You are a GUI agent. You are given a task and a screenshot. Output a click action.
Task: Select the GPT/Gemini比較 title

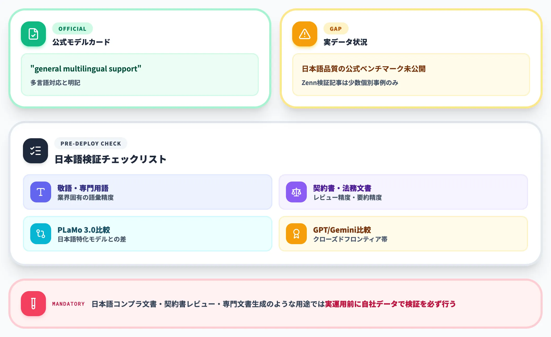342,230
